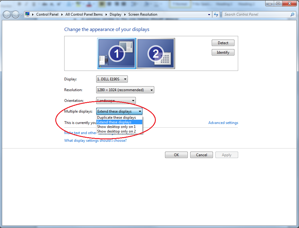Screen dimensions: 299x228
Task: Open the Advanced settings link
Action: pyautogui.click(x=223, y=123)
